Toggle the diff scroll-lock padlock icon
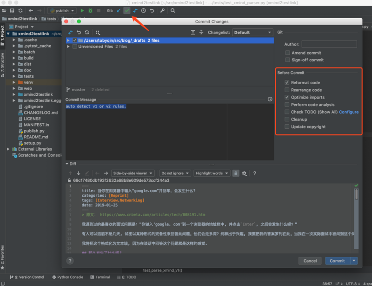Screen dimensions: 372x286 coord(236,173)
